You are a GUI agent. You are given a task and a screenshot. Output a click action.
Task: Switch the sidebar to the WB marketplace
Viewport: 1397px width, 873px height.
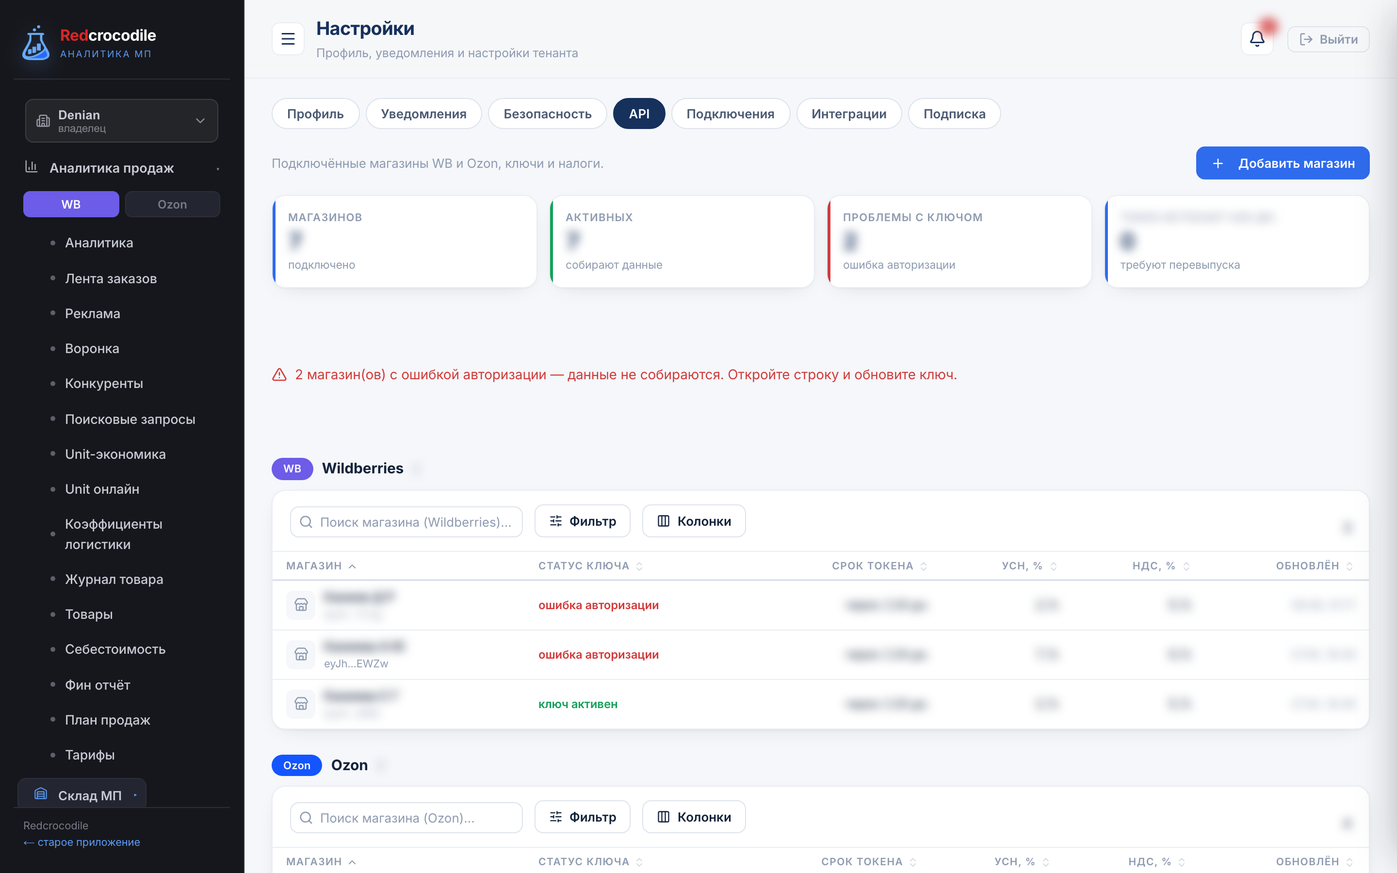[x=71, y=204]
